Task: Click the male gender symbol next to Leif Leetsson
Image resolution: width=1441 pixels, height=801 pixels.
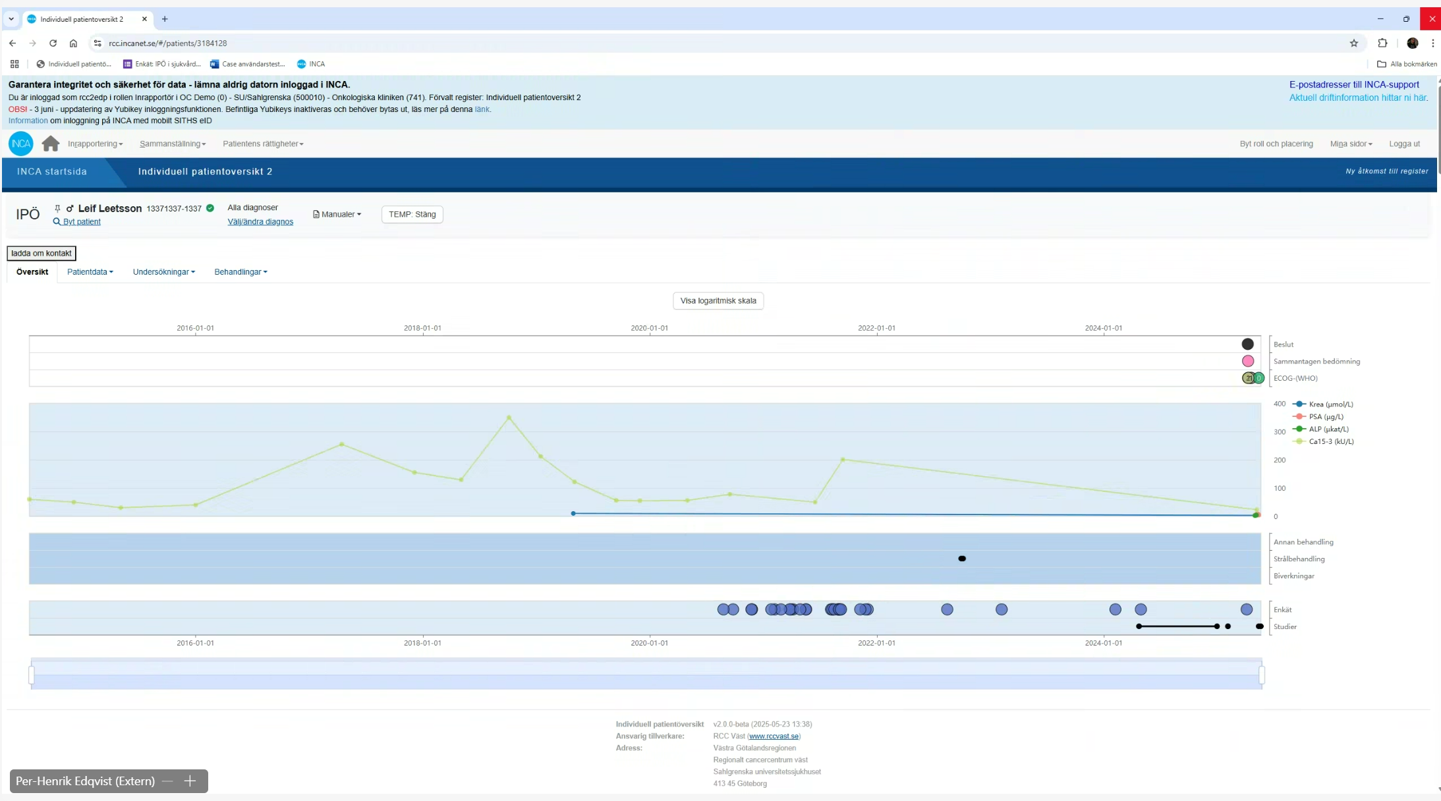Action: click(x=71, y=208)
